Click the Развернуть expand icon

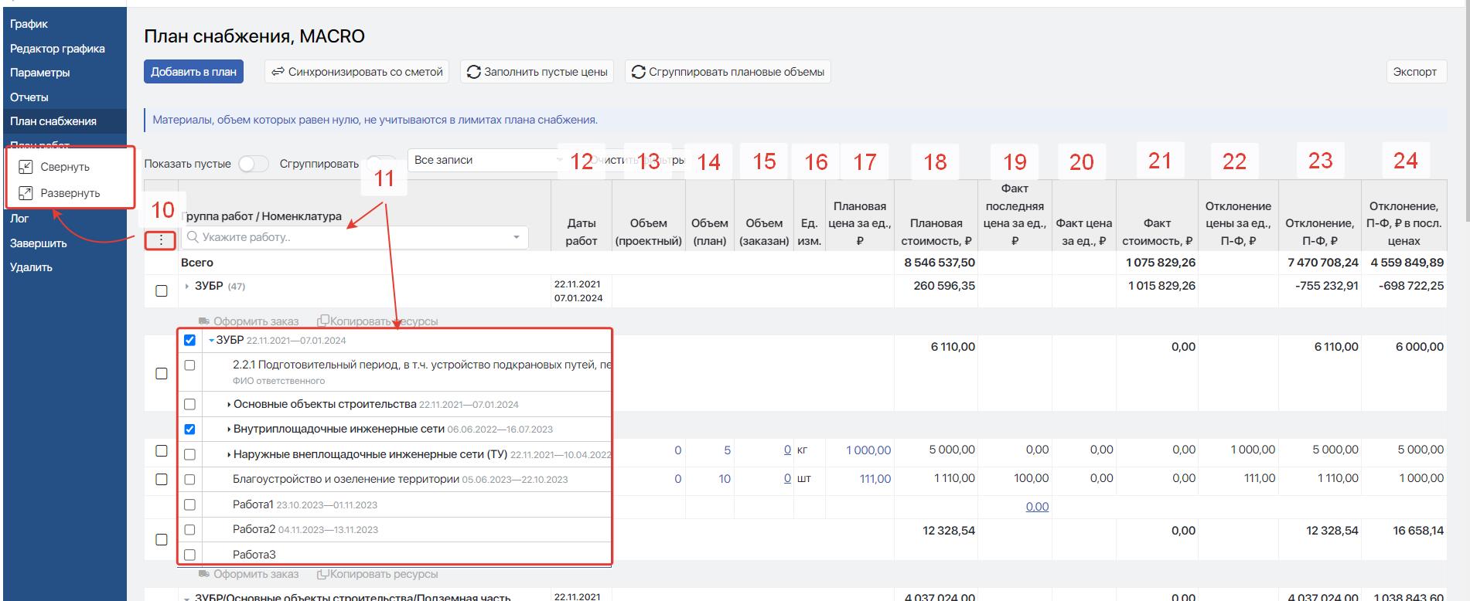pyautogui.click(x=26, y=193)
